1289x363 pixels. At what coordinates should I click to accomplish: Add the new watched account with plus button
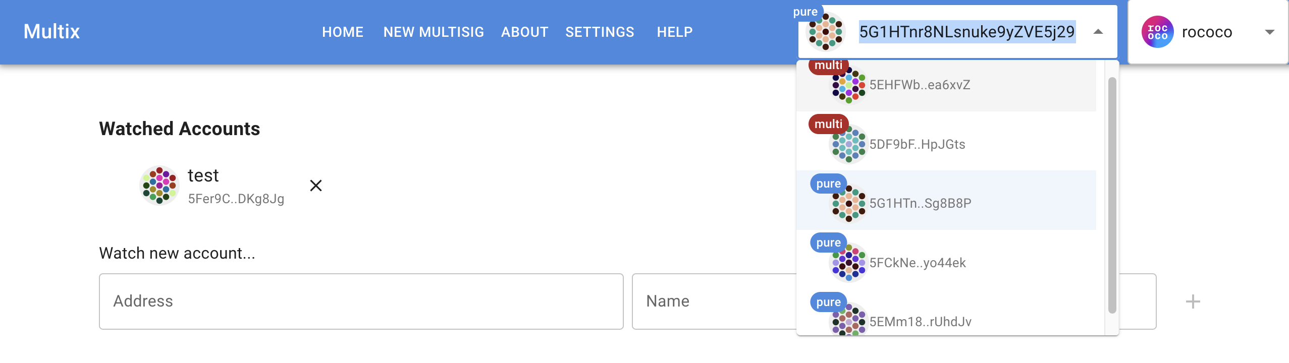point(1192,301)
